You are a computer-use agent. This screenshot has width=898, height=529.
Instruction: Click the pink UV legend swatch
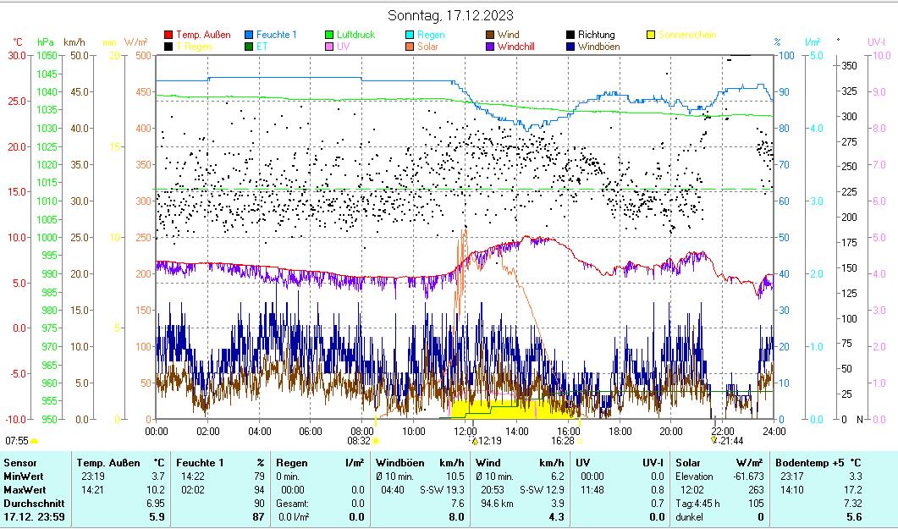click(329, 47)
